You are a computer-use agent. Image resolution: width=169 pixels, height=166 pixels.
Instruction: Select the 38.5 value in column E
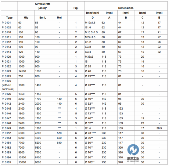(x=159, y=128)
